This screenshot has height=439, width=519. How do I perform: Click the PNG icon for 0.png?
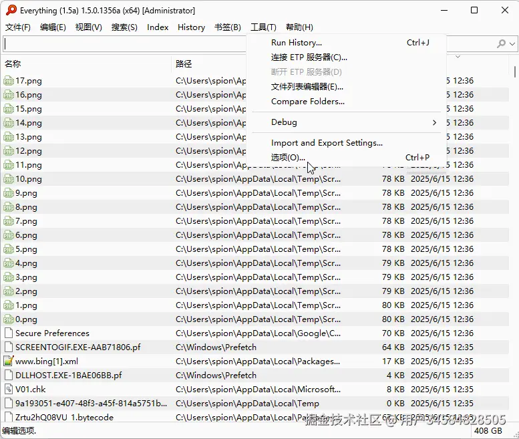8,319
